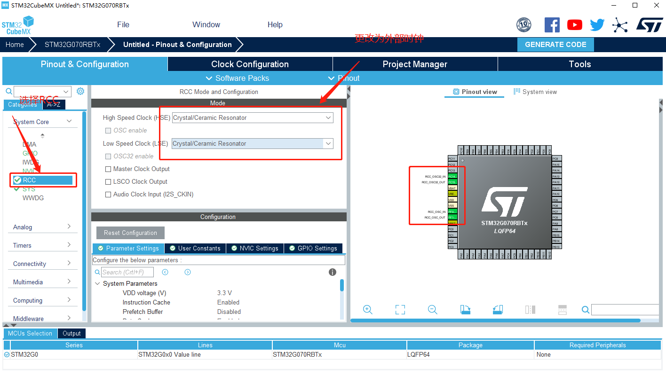Enable LSCO Clock Output checkbox
This screenshot has width=666, height=375.
tap(108, 181)
